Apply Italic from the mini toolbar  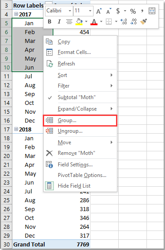click(x=59, y=22)
